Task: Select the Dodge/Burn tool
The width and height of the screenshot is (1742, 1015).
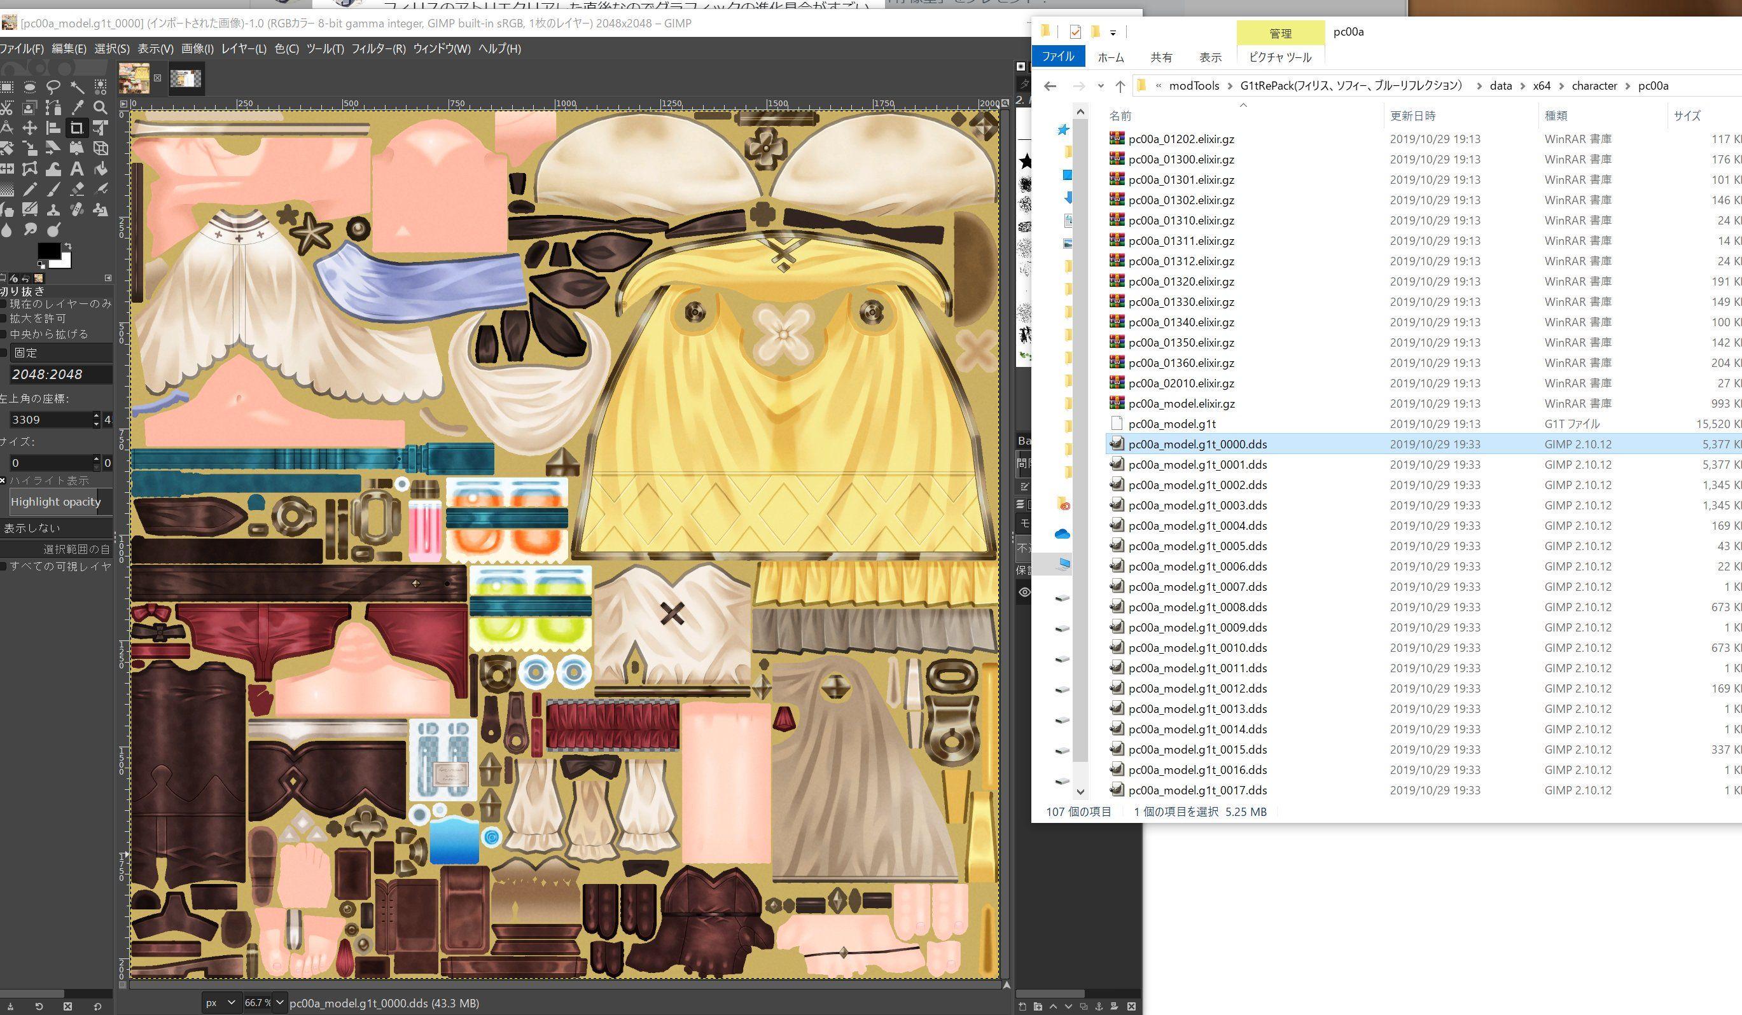Action: pyautogui.click(x=53, y=230)
